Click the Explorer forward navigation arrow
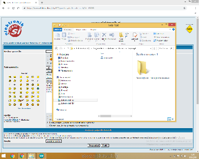Image resolution: width=199 pixels, height=159 pixels. click(x=61, y=48)
